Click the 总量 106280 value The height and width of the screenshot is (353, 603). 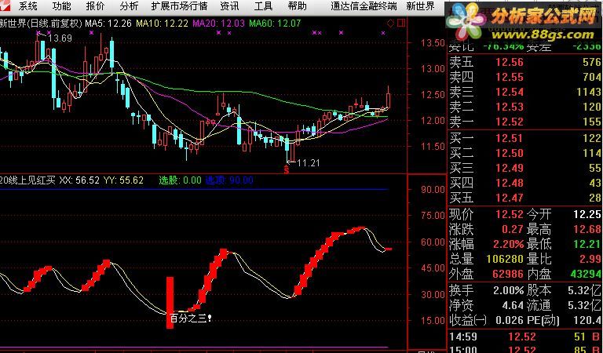[x=505, y=260]
